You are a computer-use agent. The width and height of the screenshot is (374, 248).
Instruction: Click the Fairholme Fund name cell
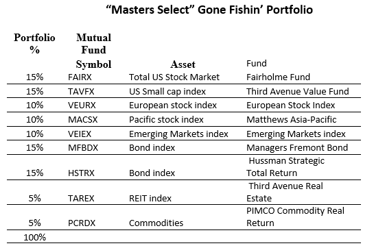[x=278, y=77]
